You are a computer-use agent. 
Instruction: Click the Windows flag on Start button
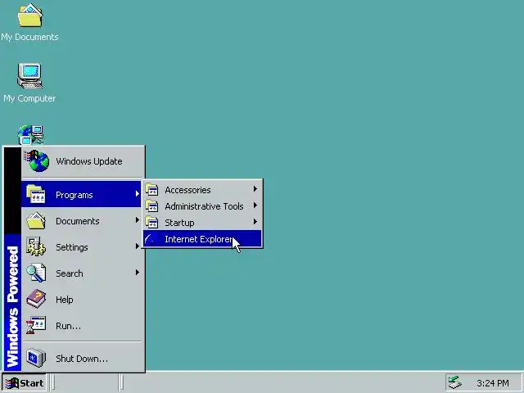[x=11, y=383]
